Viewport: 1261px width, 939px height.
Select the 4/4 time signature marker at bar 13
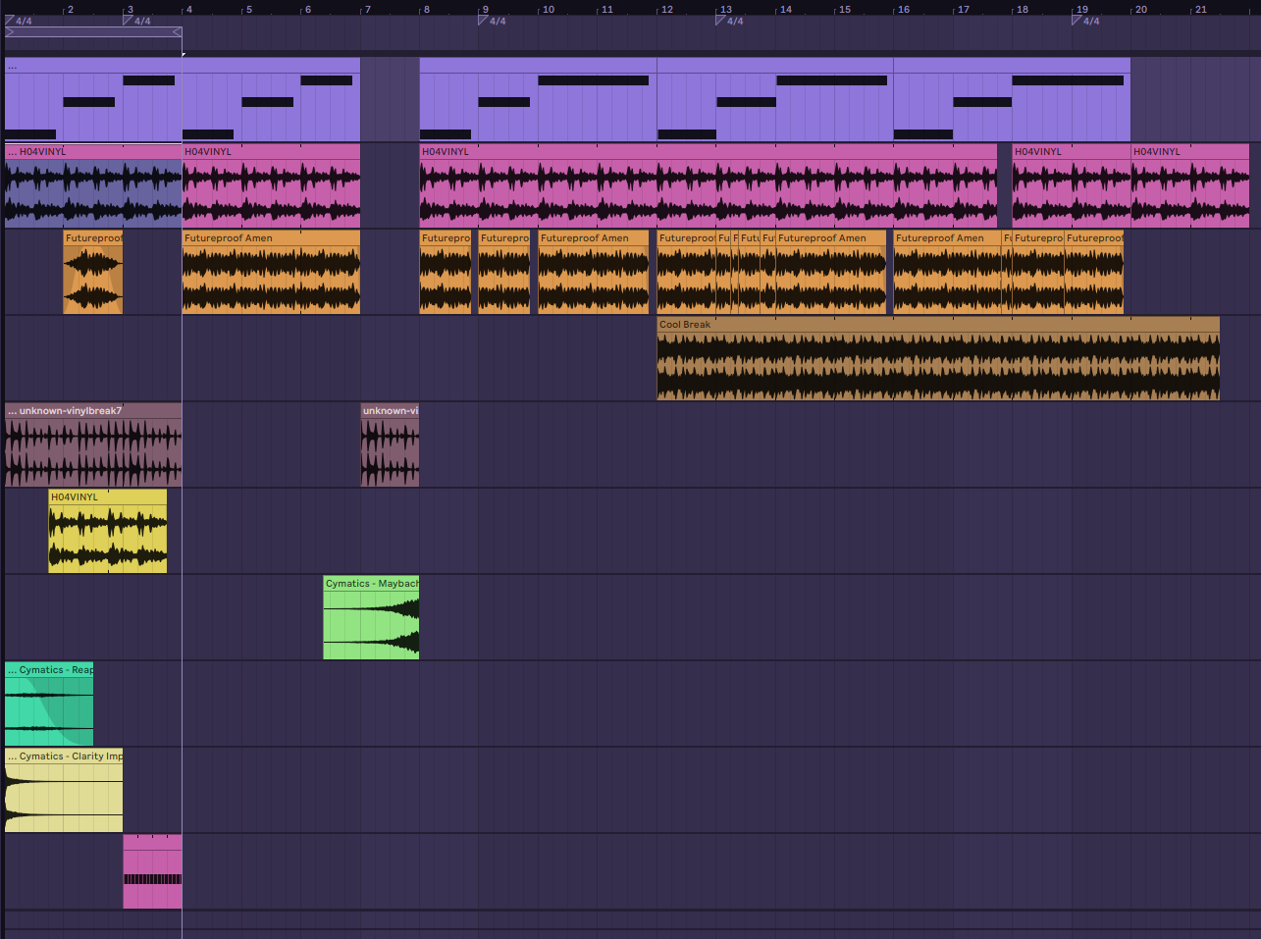(x=730, y=21)
